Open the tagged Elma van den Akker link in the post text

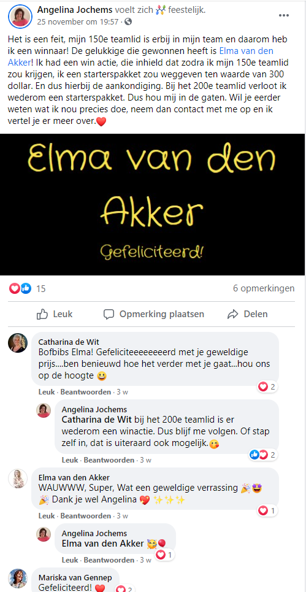(140, 56)
